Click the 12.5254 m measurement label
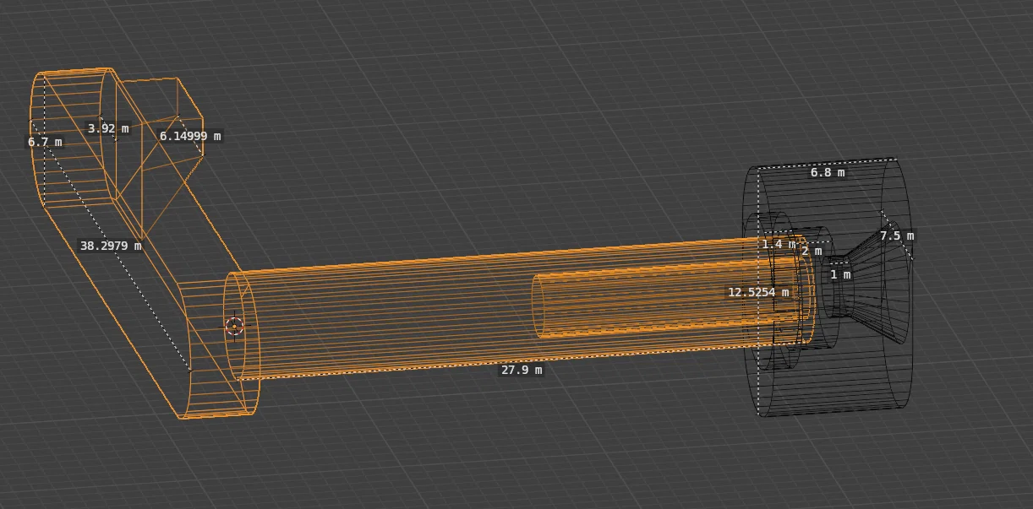Screen dimensions: 1033x509 pyautogui.click(x=758, y=292)
